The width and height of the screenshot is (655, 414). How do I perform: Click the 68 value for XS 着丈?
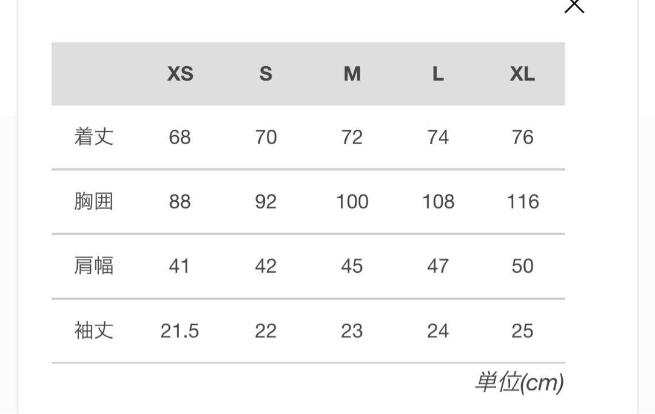click(180, 138)
